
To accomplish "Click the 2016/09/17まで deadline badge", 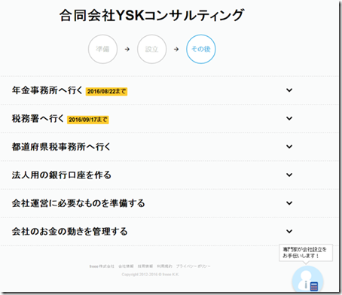I will point(88,120).
